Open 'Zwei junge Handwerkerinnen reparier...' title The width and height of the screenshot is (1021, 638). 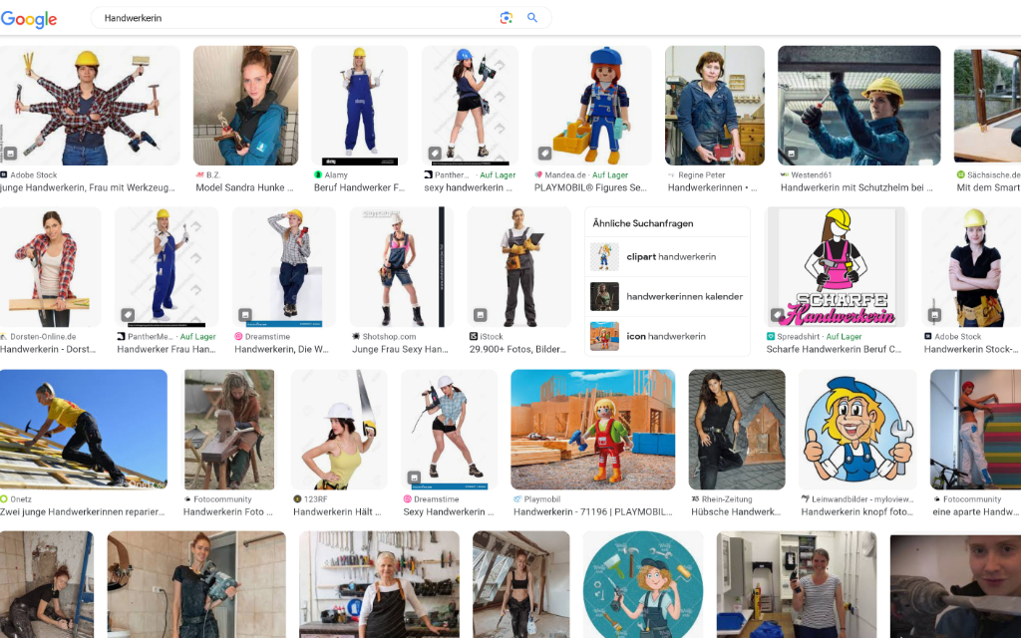82,511
